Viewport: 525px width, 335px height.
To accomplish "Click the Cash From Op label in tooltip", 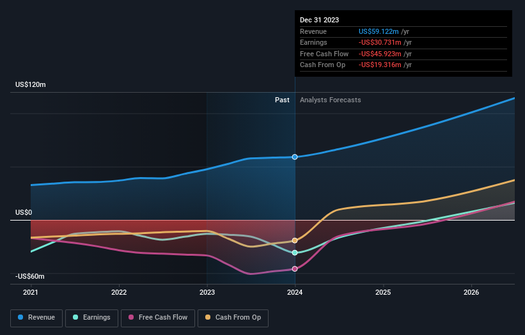I will [x=322, y=65].
